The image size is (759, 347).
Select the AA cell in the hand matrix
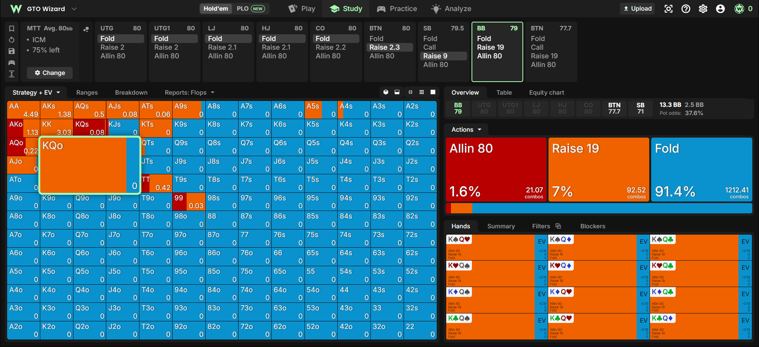(x=23, y=110)
